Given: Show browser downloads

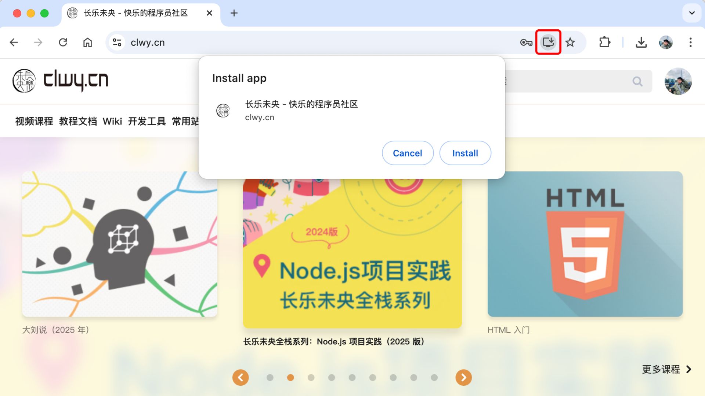Looking at the screenshot, I should tap(641, 42).
